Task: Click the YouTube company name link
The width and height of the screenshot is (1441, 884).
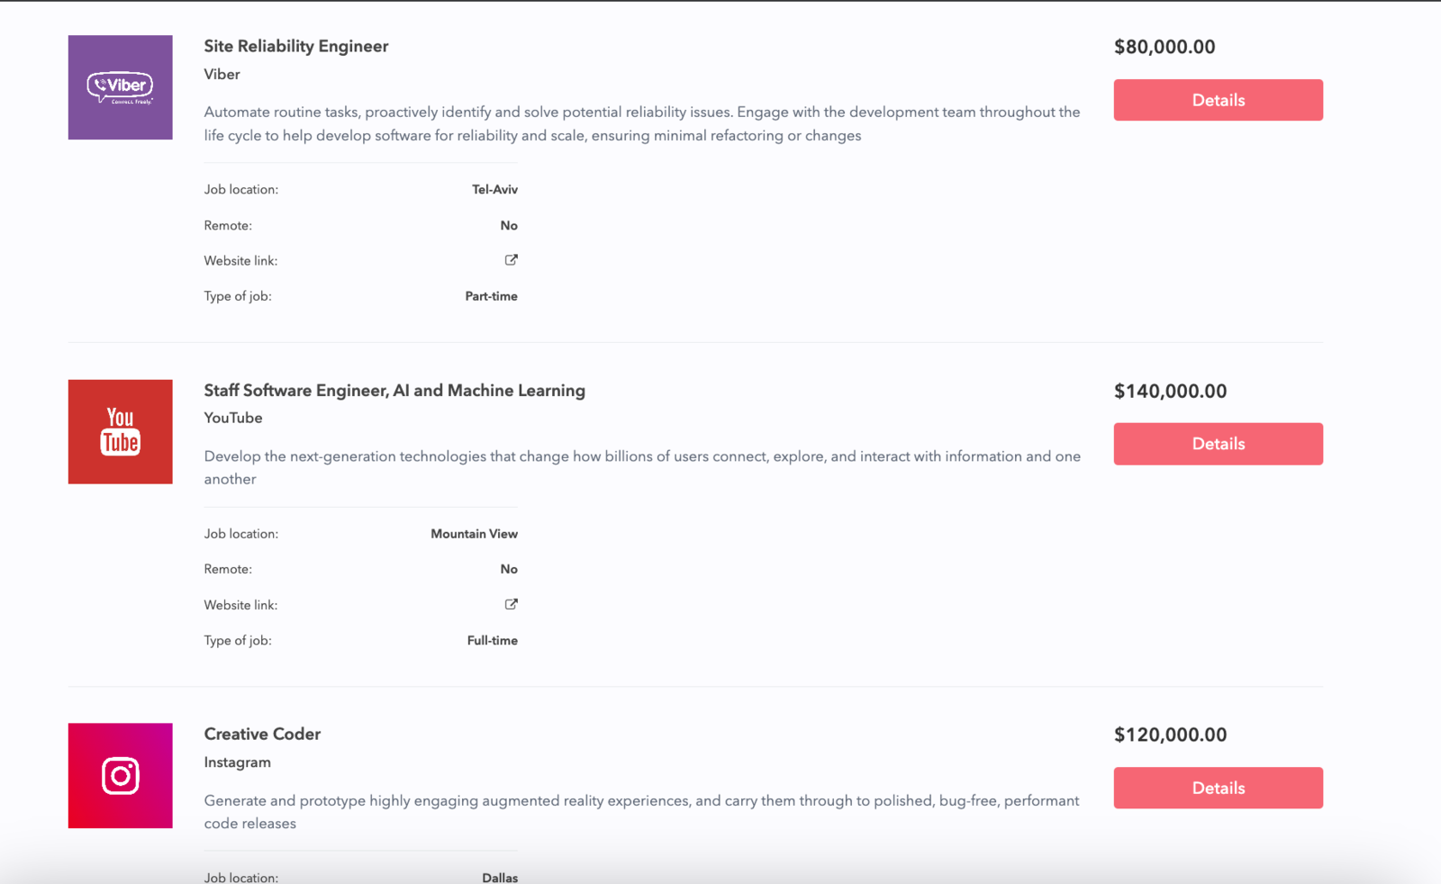Action: point(232,418)
